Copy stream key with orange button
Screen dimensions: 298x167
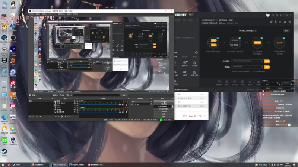(267, 67)
